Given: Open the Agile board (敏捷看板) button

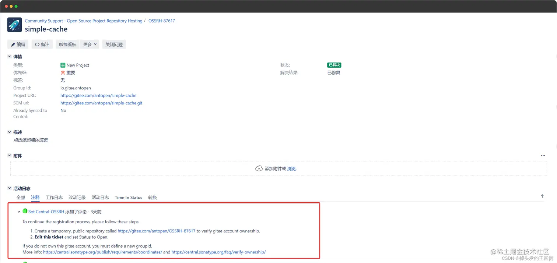Looking at the screenshot, I should (67, 45).
